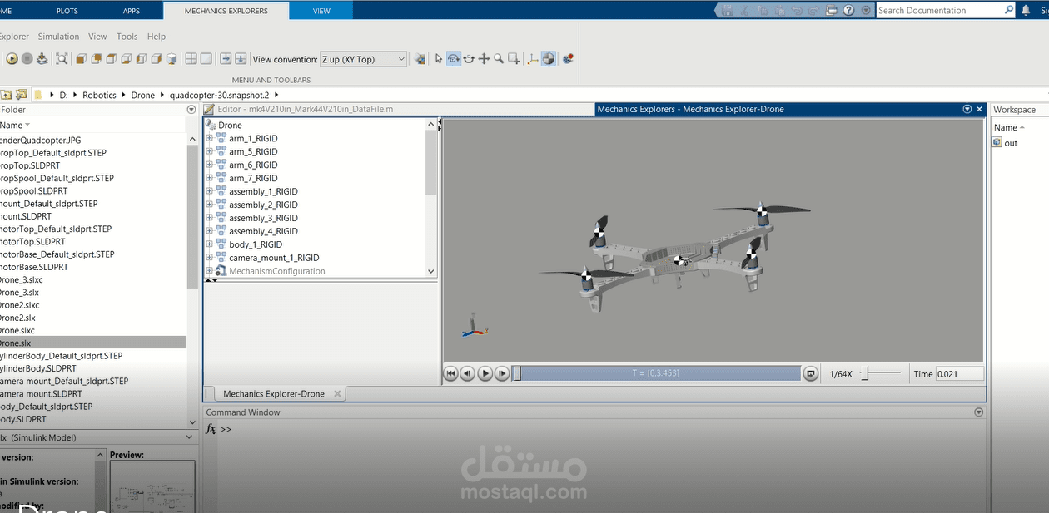Switch to single-pane view layout icon
The width and height of the screenshot is (1049, 513).
point(206,59)
